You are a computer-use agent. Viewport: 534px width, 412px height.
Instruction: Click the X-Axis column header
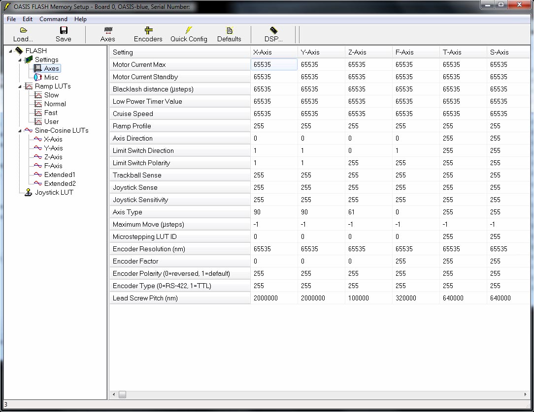click(274, 52)
